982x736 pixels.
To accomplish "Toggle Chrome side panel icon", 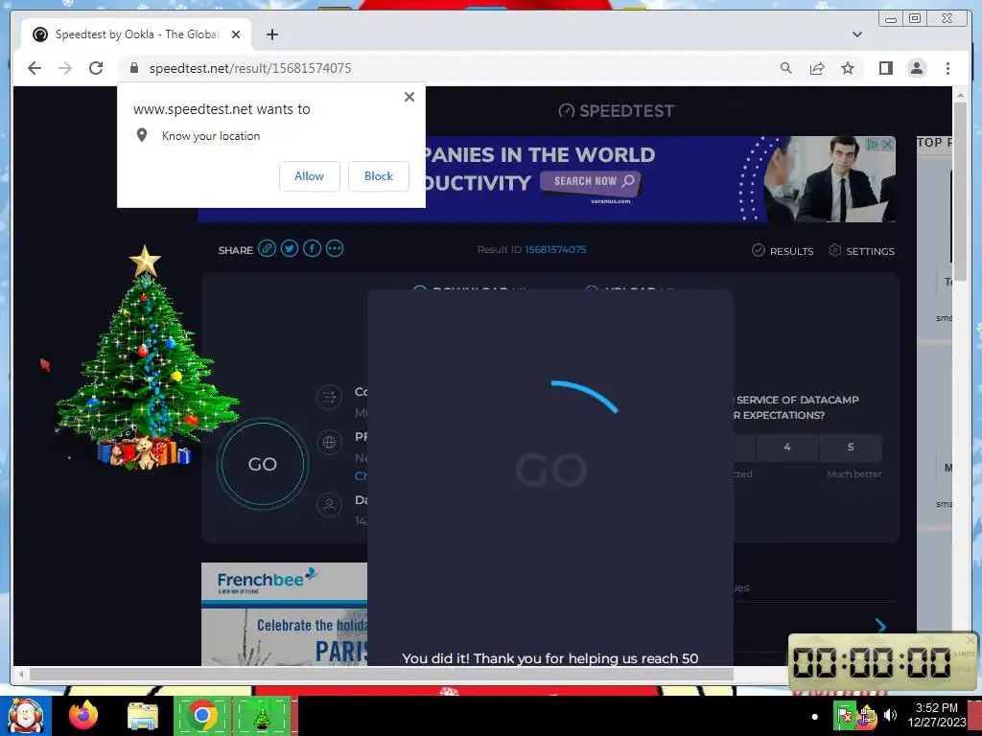I will [x=885, y=68].
